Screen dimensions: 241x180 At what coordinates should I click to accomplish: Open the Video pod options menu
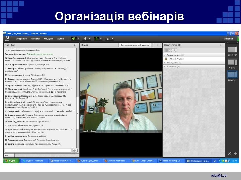tap(158, 45)
